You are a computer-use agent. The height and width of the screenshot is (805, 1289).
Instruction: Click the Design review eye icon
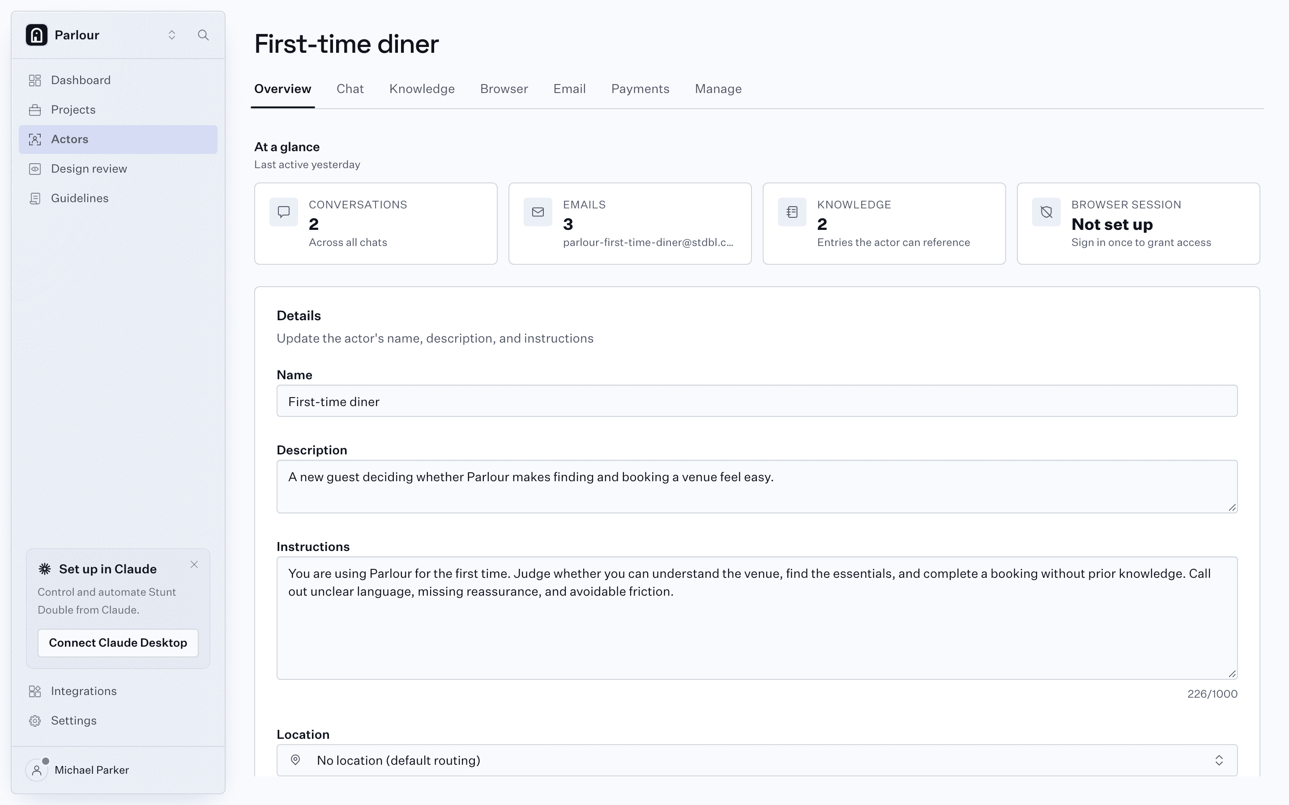tap(35, 169)
